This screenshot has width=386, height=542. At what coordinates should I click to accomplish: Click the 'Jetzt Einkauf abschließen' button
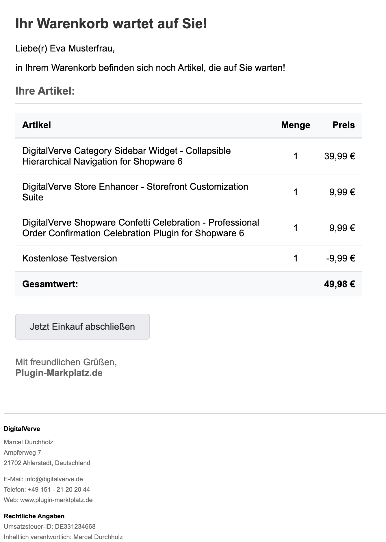coord(82,327)
